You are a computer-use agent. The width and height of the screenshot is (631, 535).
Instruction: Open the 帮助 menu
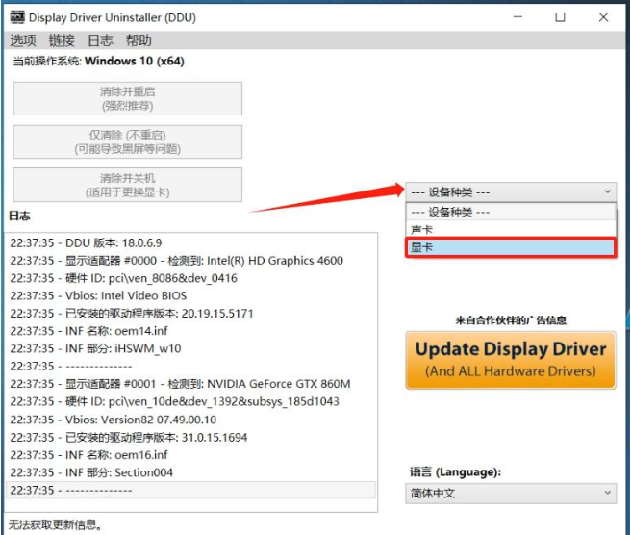coord(139,40)
